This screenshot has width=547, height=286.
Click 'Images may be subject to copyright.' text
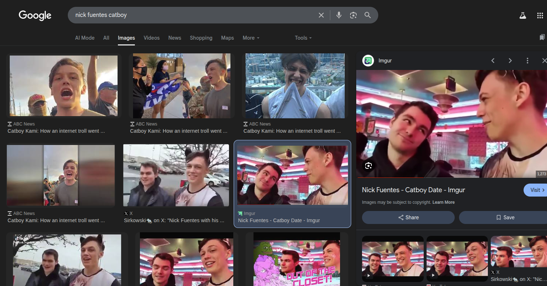pos(396,202)
